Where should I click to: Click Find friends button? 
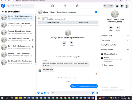tap(109, 6)
